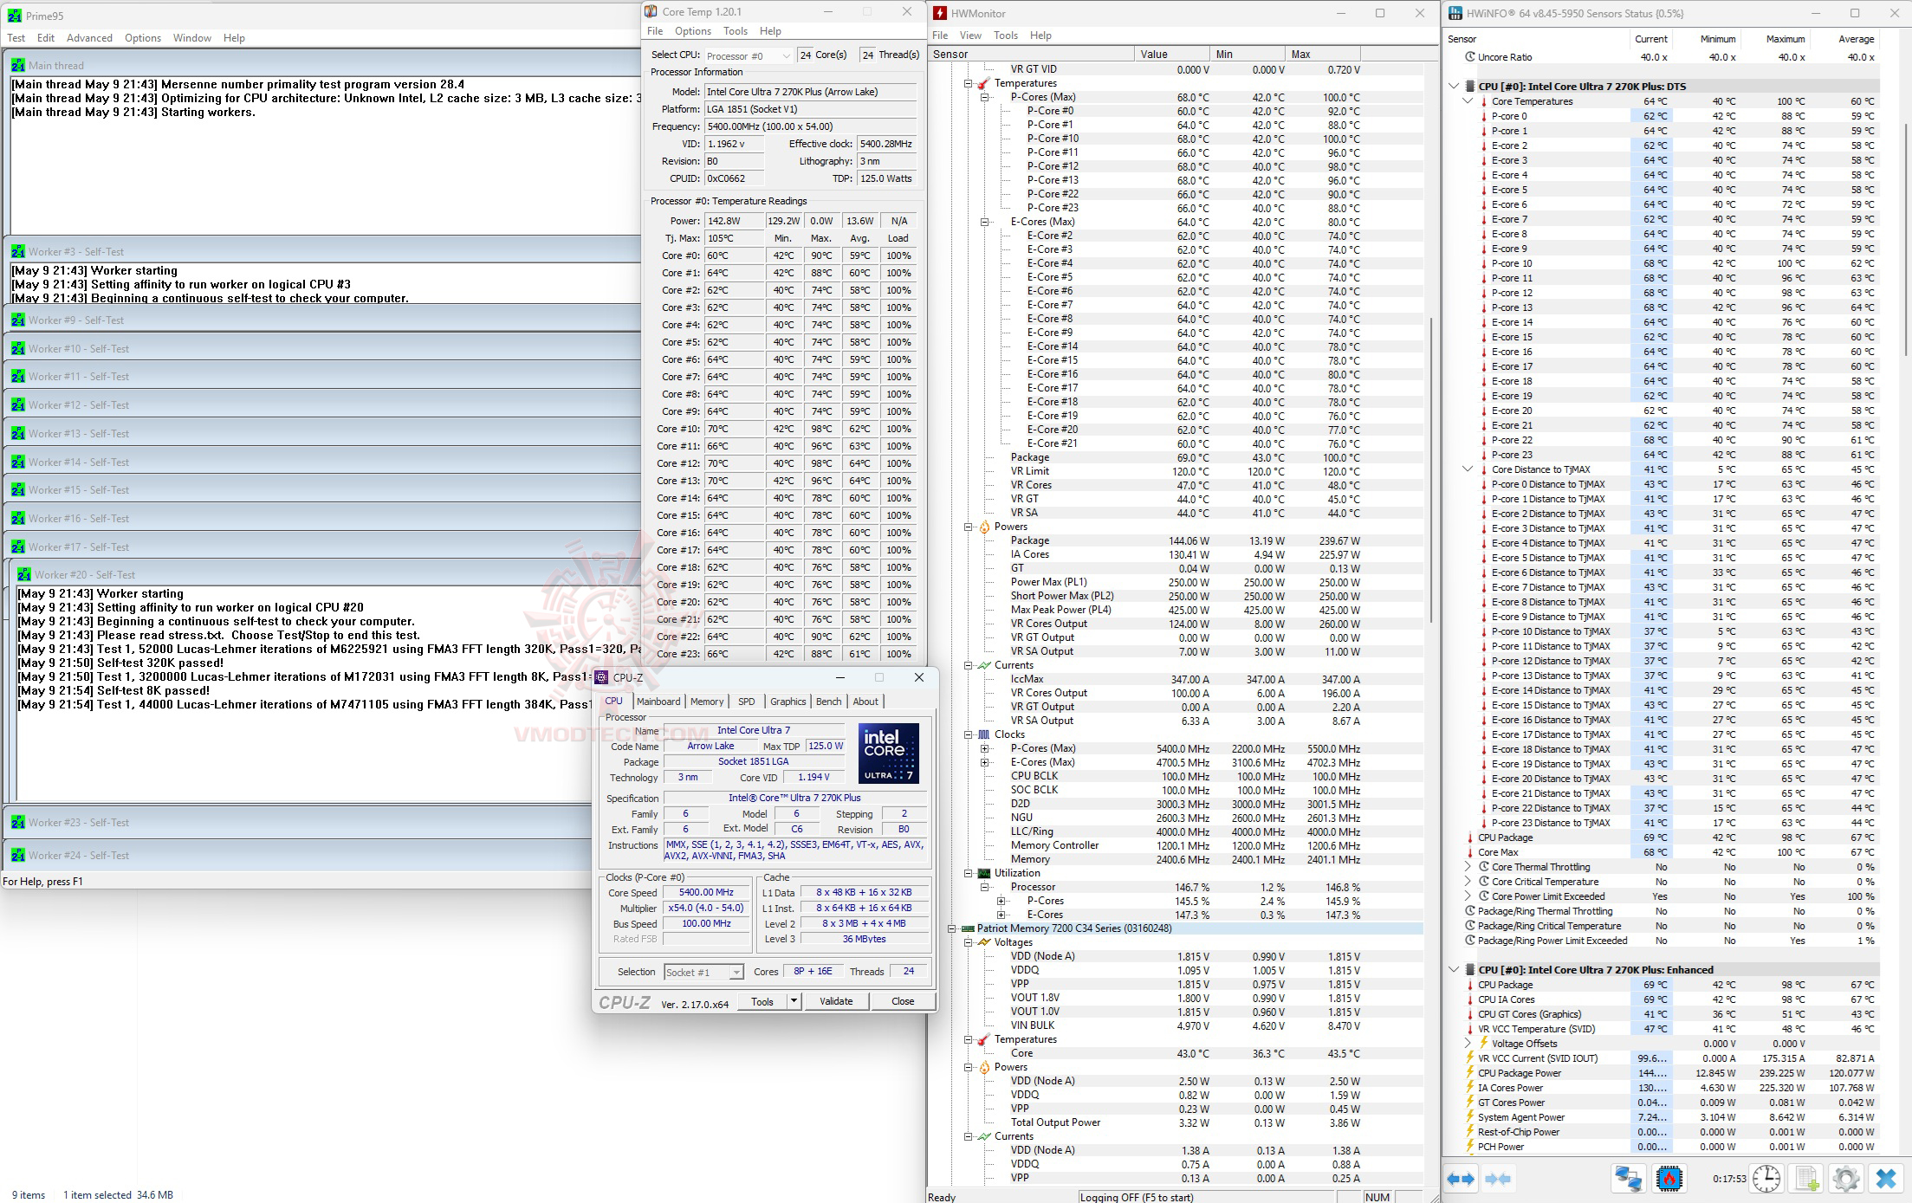The image size is (1912, 1203).
Task: Click the Worker #20 Self-Test window icon
Action: click(x=24, y=574)
